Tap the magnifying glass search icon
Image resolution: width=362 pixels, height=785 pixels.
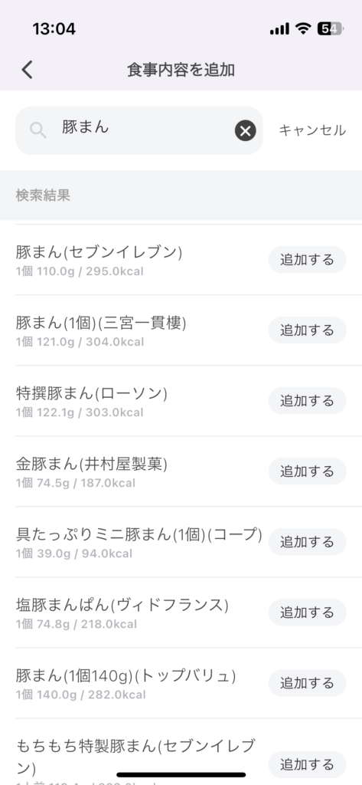(38, 130)
